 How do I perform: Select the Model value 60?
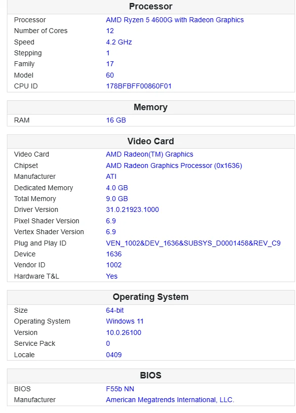pyautogui.click(x=110, y=75)
